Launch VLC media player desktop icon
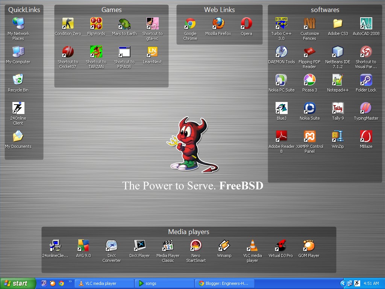Viewport: 385px width, 289px height. (x=252, y=251)
